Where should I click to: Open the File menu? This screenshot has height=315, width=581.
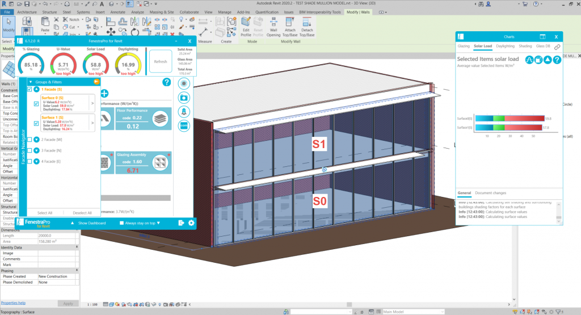[7, 12]
